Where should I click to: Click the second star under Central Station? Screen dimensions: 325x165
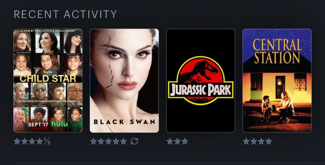pos(254,141)
